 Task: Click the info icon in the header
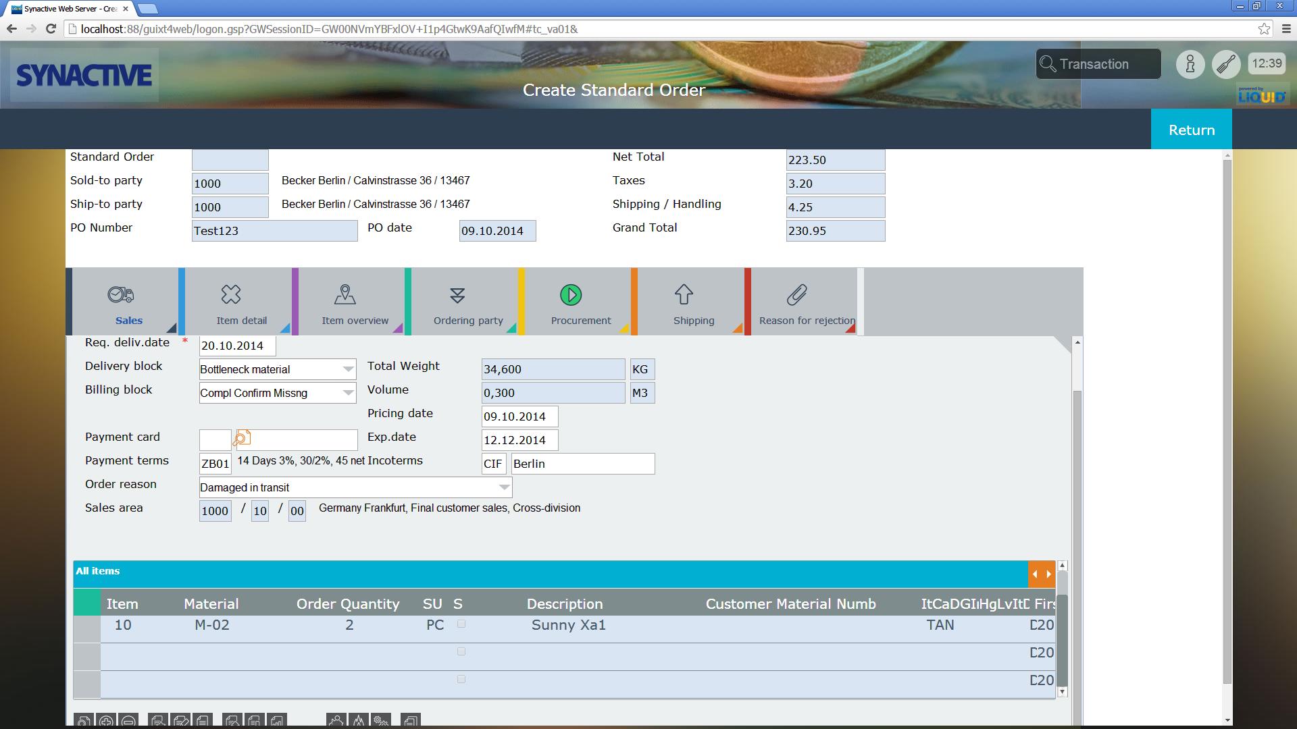(x=1190, y=64)
